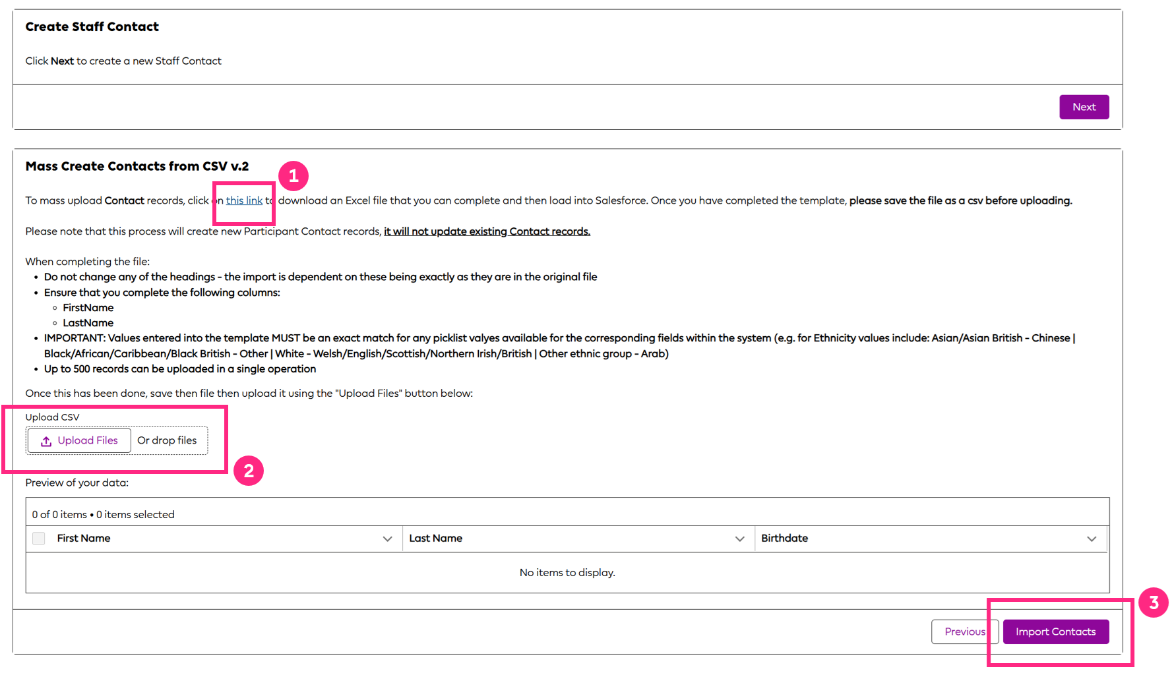Select the checkbox in the preview table header
Viewport: 1172px width, 677px height.
38,538
